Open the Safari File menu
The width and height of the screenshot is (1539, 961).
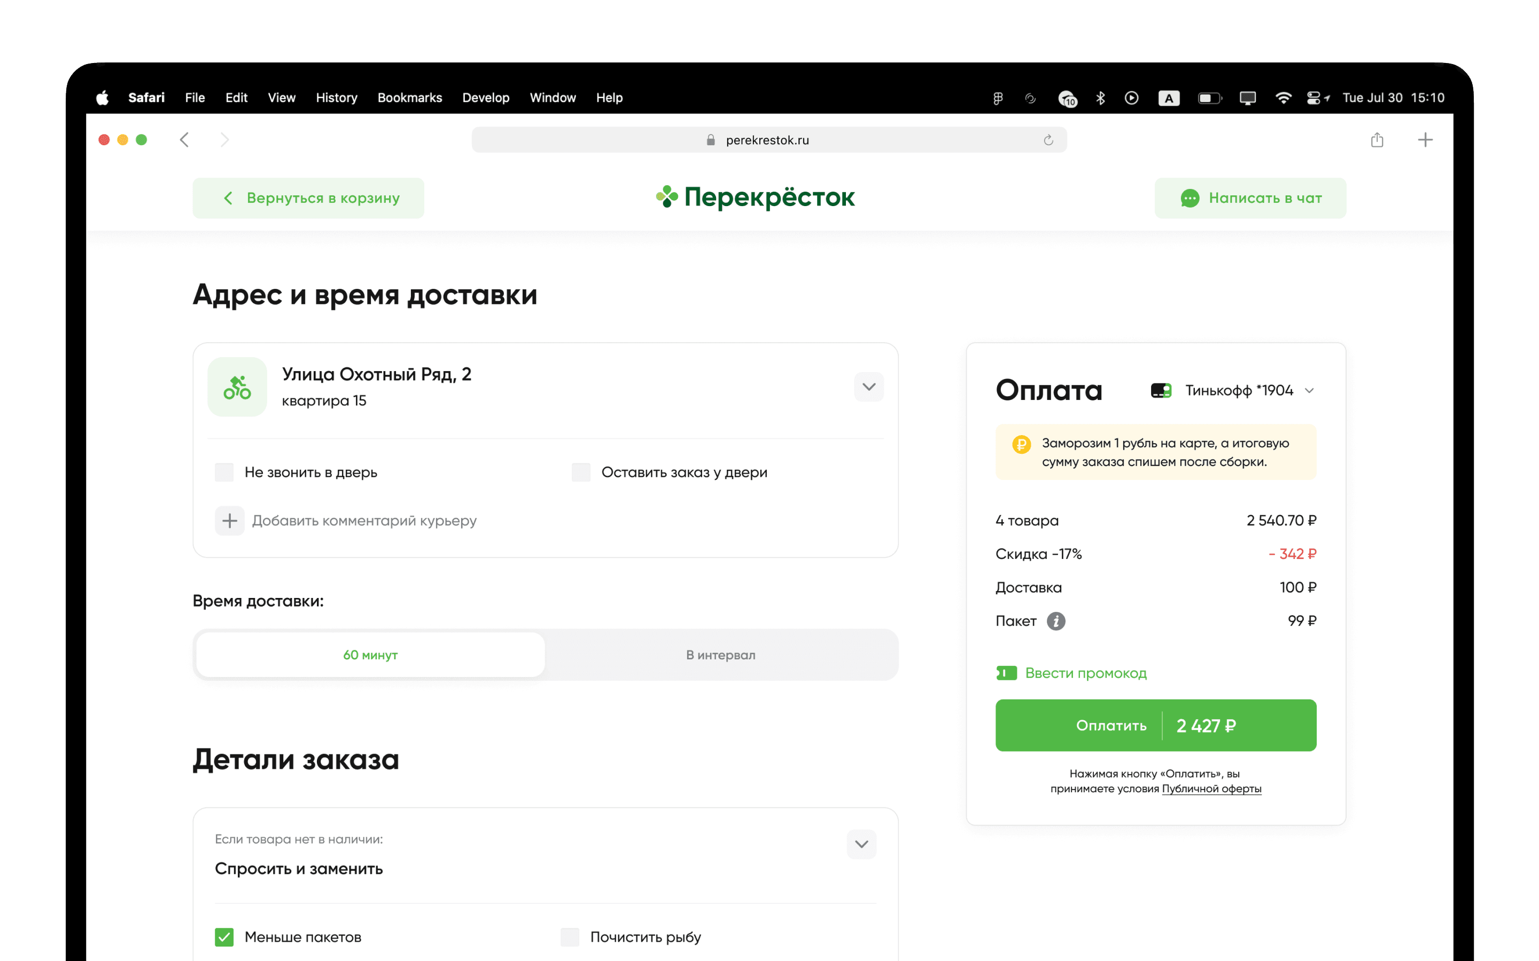pyautogui.click(x=195, y=98)
